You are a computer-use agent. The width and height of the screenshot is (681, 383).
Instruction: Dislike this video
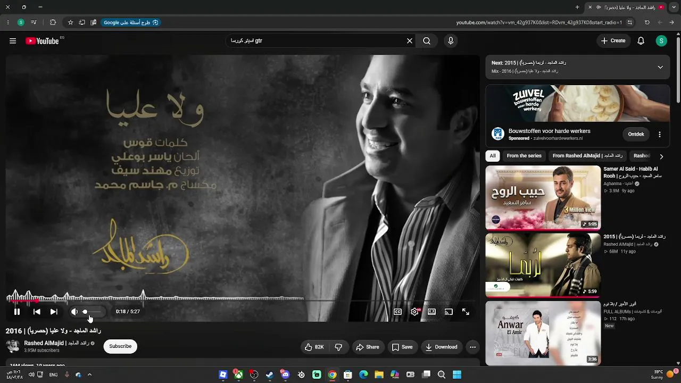[x=338, y=347]
